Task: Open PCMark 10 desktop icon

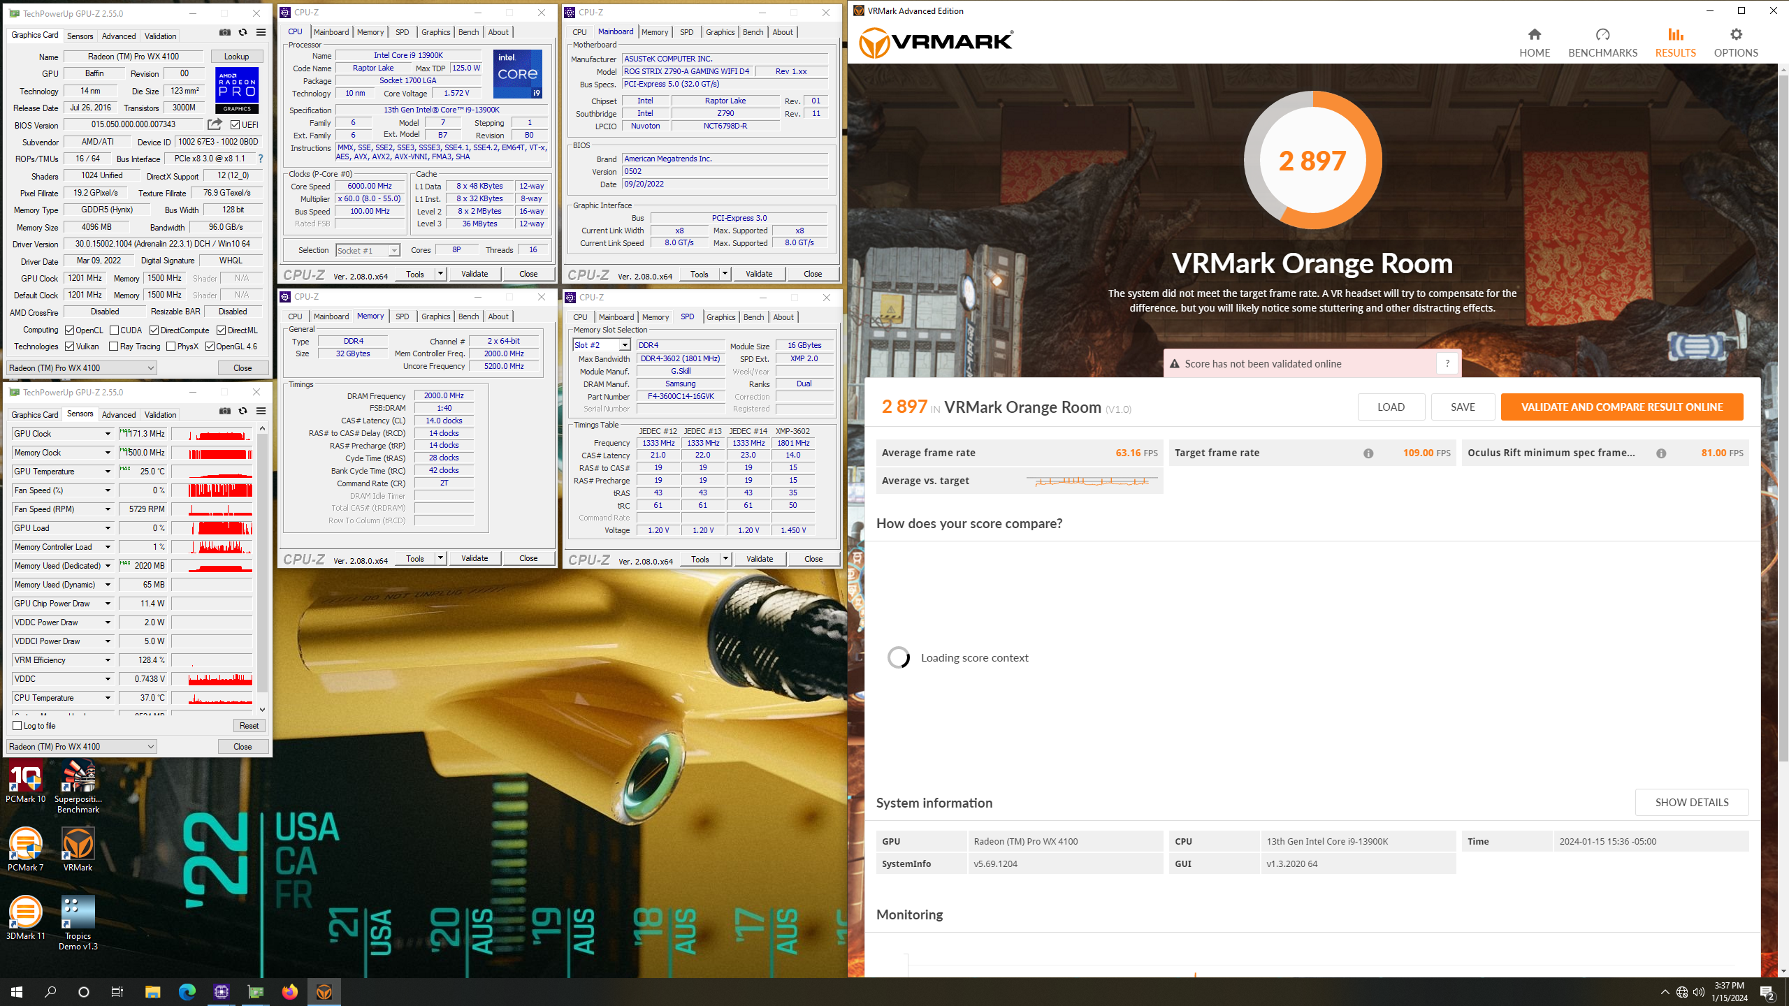Action: point(26,783)
